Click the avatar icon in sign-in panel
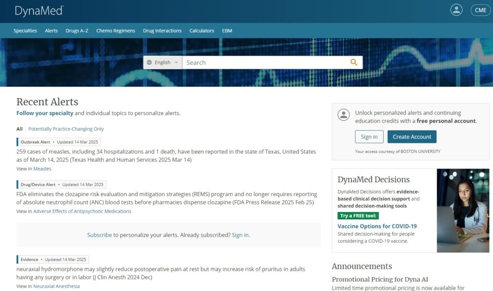 [343, 114]
